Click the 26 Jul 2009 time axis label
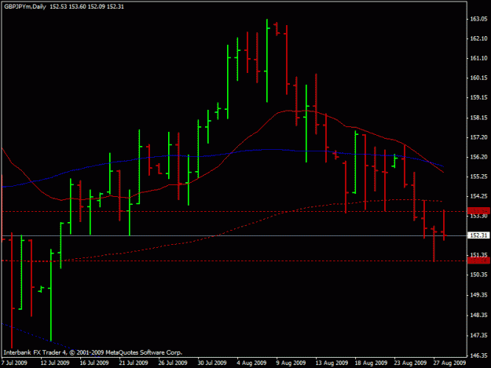491x368 pixels. click(173, 363)
